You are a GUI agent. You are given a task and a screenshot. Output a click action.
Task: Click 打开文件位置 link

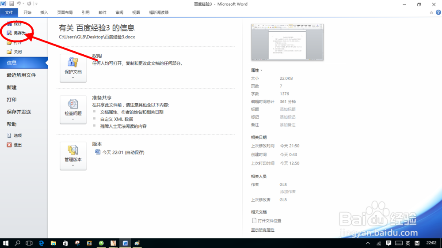267,221
